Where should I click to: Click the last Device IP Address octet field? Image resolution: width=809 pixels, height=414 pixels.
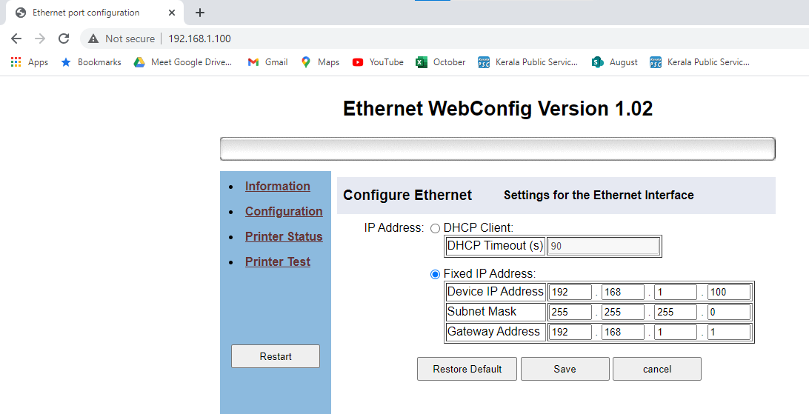(x=728, y=292)
